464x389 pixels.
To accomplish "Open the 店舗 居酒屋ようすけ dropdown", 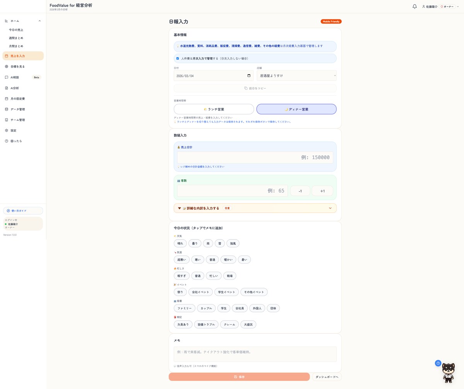I will pyautogui.click(x=297, y=76).
